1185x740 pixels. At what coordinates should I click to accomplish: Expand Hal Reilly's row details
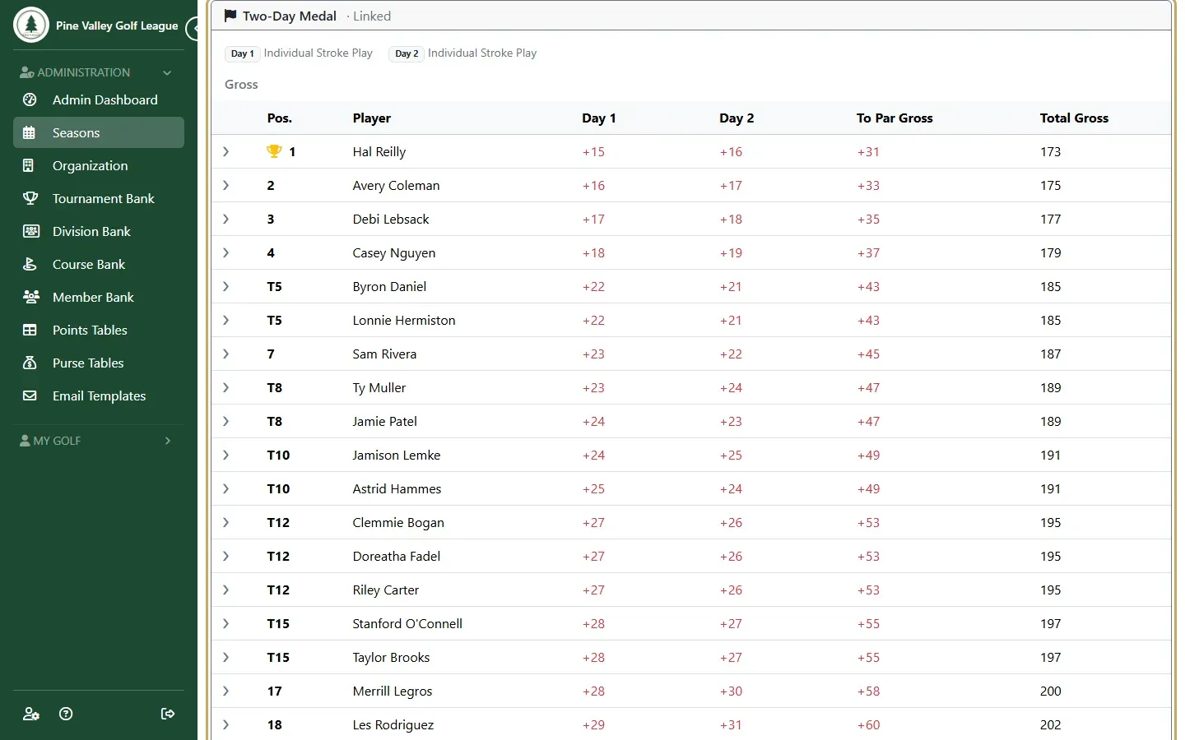click(225, 151)
